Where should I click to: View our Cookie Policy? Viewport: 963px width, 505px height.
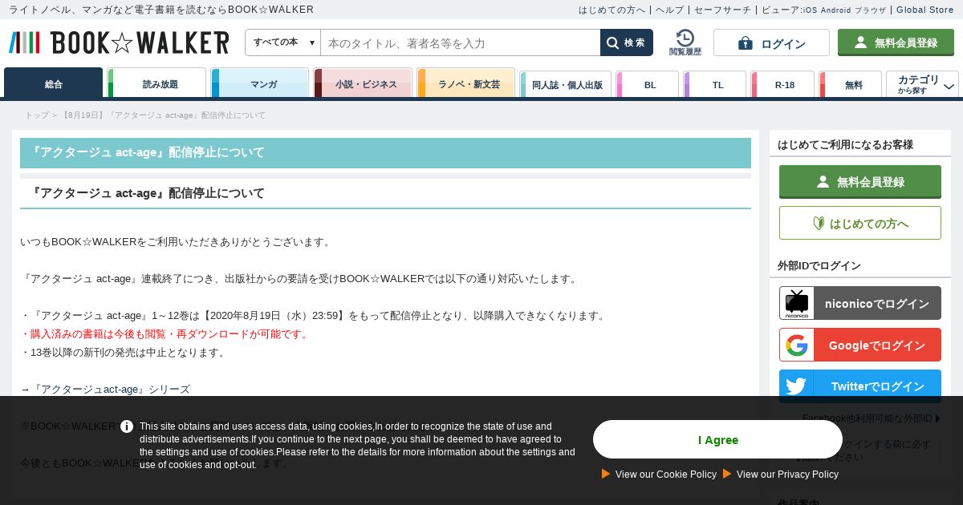[666, 475]
